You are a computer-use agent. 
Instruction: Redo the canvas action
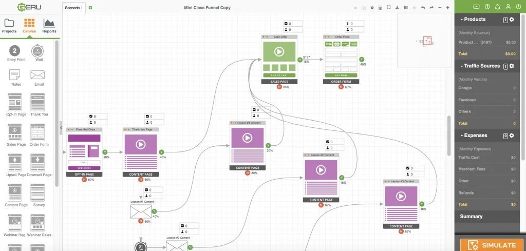tap(431, 8)
